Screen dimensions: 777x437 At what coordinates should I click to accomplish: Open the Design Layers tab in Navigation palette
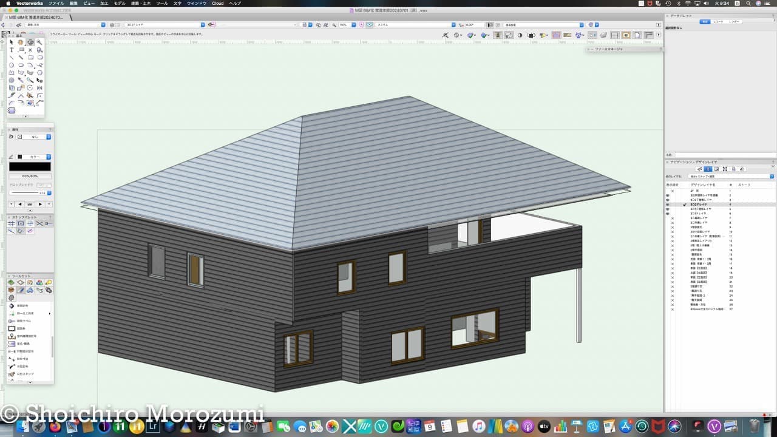click(x=708, y=169)
